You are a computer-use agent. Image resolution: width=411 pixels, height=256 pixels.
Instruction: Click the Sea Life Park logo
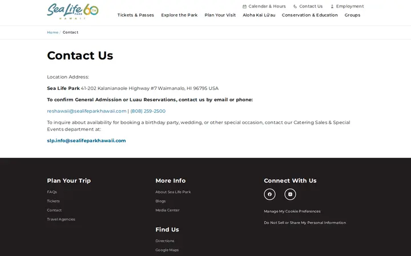click(72, 11)
